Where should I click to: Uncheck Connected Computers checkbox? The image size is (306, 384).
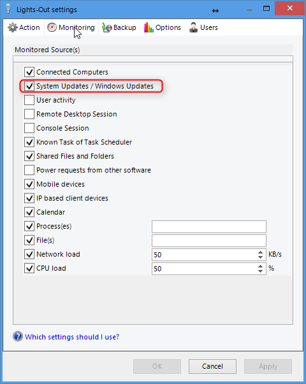pyautogui.click(x=29, y=72)
